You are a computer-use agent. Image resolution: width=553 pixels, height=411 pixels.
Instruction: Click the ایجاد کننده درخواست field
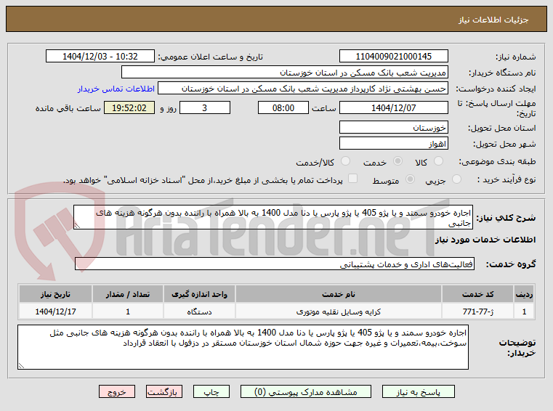[x=303, y=89]
